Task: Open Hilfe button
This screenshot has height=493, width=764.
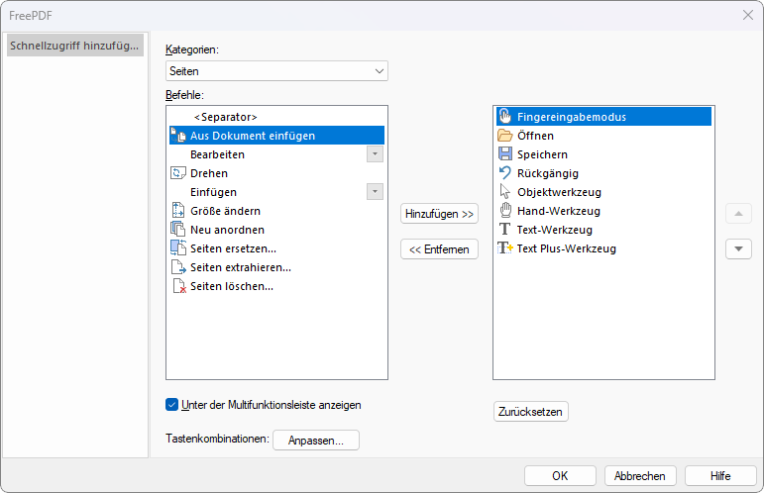Action: click(x=720, y=475)
